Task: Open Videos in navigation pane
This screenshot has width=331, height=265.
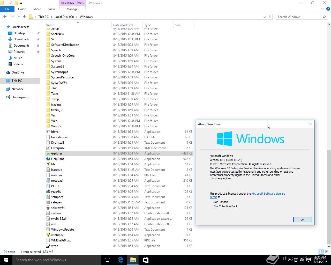Action: (x=18, y=64)
